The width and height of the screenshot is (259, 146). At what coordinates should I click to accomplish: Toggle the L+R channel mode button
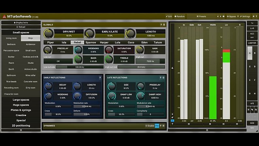point(252,28)
